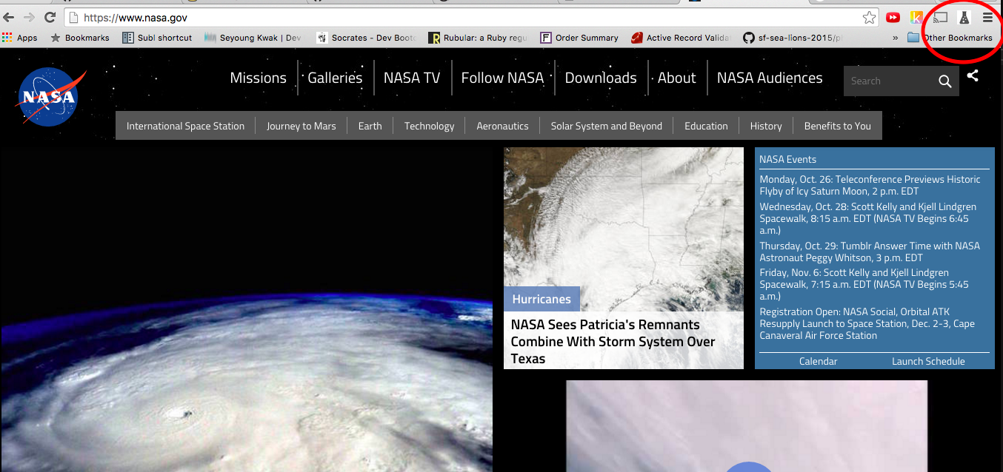The height and width of the screenshot is (472, 1003).
Task: Open the Nov. 6 spacewalk event
Action: 864,284
